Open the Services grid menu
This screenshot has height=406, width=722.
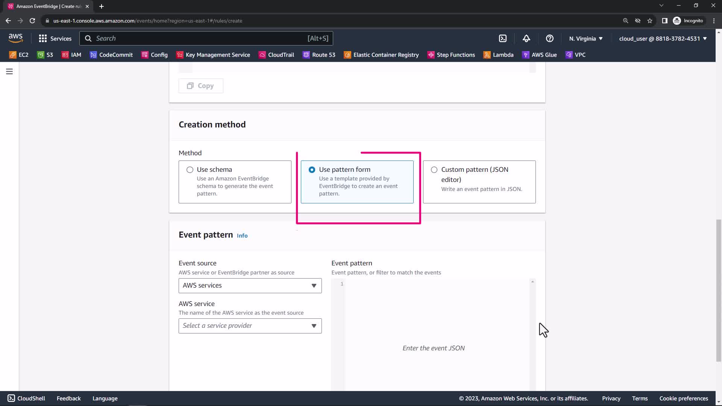coord(55,38)
